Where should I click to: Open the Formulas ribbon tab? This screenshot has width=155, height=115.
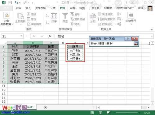(53, 8)
